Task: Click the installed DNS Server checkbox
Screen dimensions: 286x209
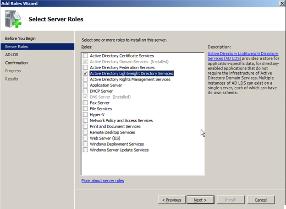Action: click(x=85, y=97)
